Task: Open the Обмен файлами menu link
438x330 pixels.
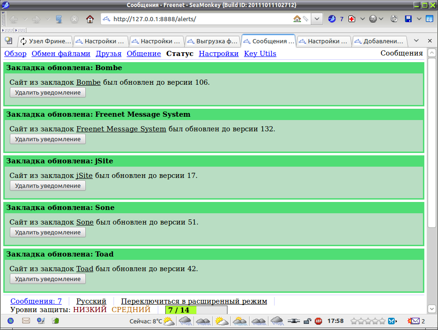Action: coord(61,54)
